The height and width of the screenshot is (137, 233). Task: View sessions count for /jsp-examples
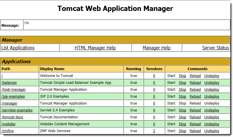tap(154, 97)
